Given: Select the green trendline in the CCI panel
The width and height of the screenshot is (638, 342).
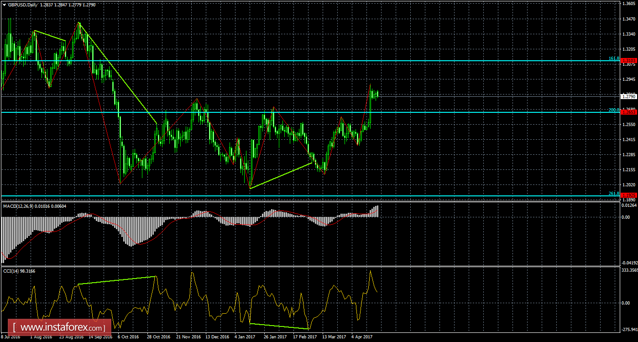Looking at the screenshot, I should 116,279.
